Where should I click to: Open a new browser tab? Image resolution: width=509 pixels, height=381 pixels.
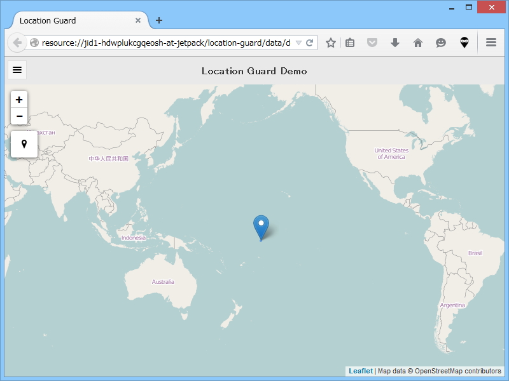tap(159, 20)
